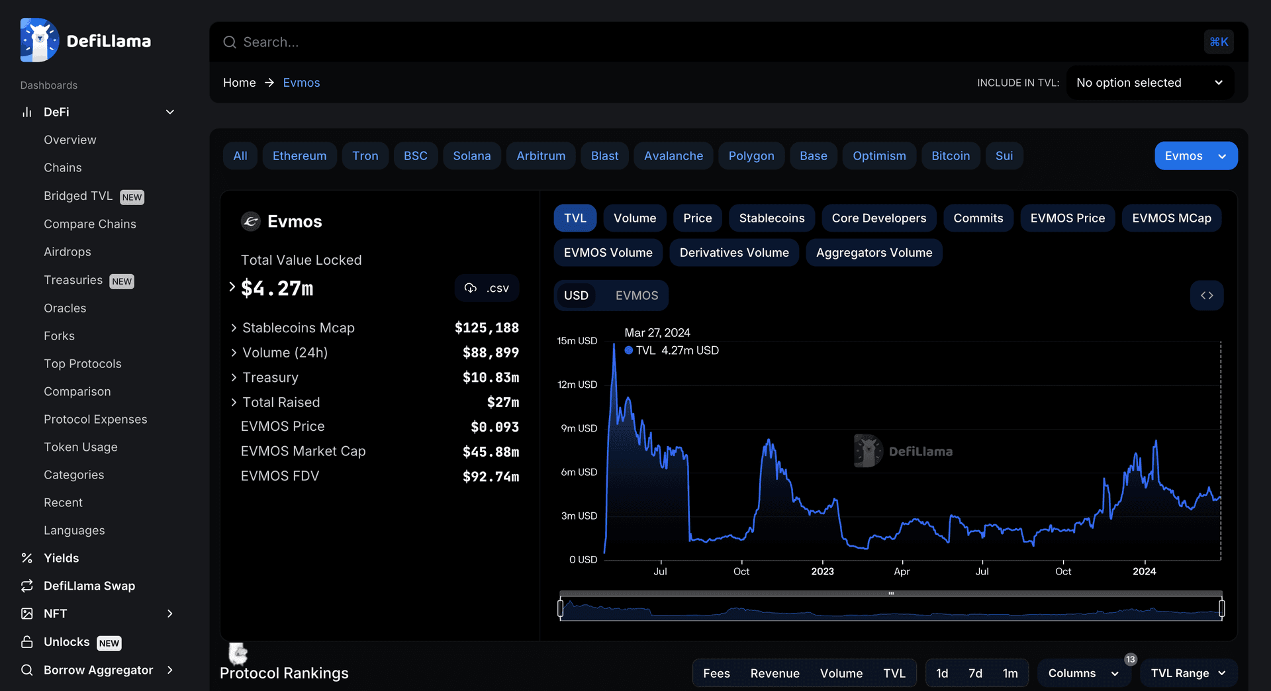1271x691 pixels.
Task: Click the DefiLlama Swap arrows icon
Action: coord(27,586)
